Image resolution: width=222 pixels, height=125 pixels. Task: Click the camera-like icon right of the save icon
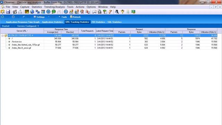pyautogui.click(x=15, y=12)
